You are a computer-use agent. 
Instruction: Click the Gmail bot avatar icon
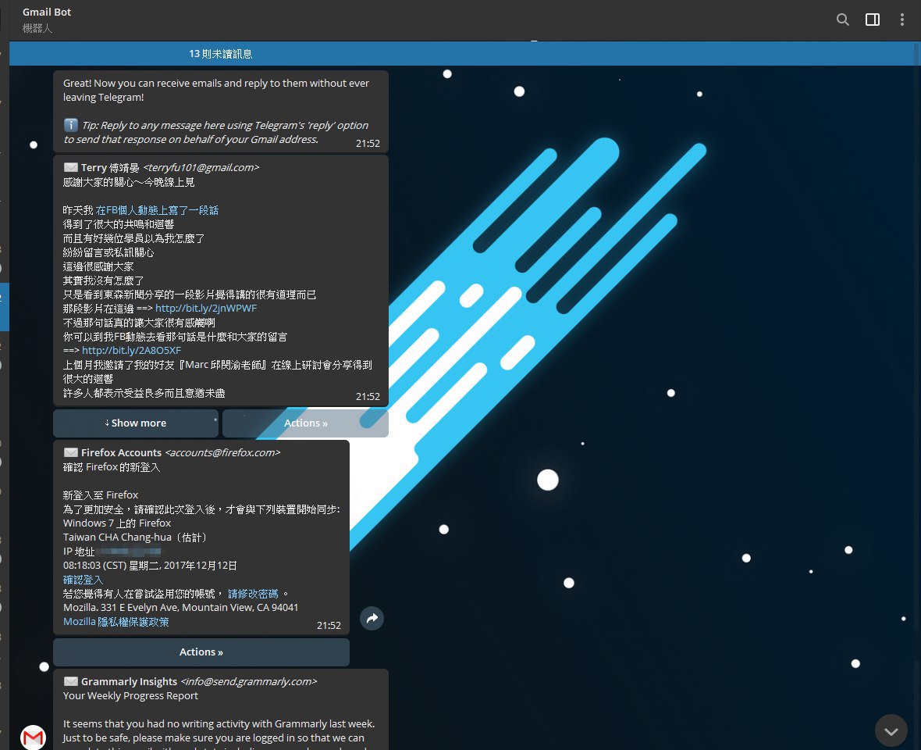tap(33, 737)
